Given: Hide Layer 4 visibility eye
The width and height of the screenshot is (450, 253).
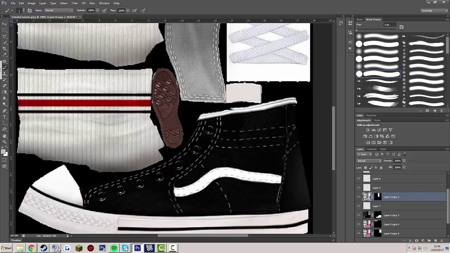Looking at the screenshot, I should 359,188.
